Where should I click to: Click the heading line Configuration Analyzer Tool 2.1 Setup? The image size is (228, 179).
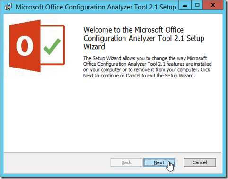pyautogui.click(x=144, y=38)
